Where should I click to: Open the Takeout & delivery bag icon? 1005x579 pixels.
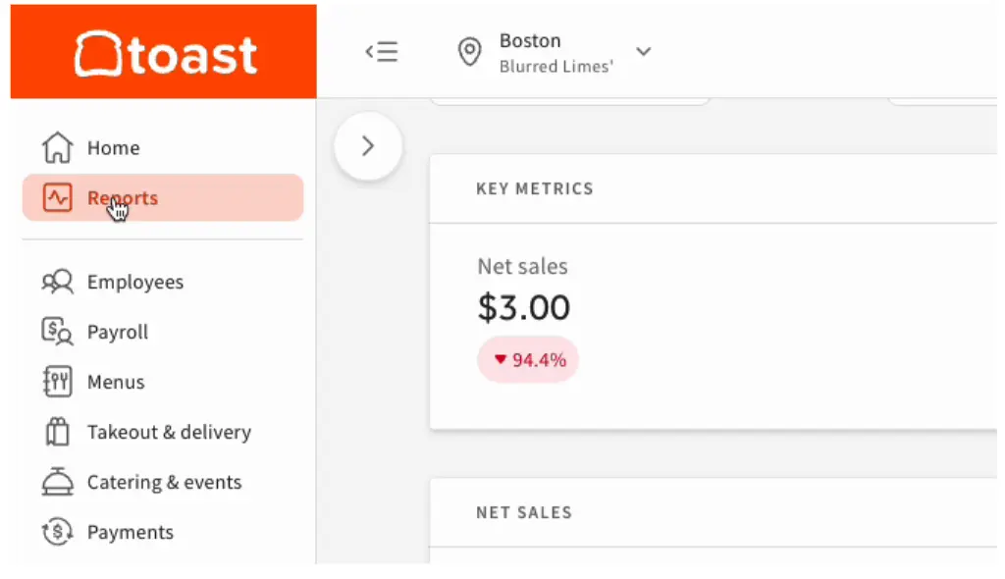57,432
